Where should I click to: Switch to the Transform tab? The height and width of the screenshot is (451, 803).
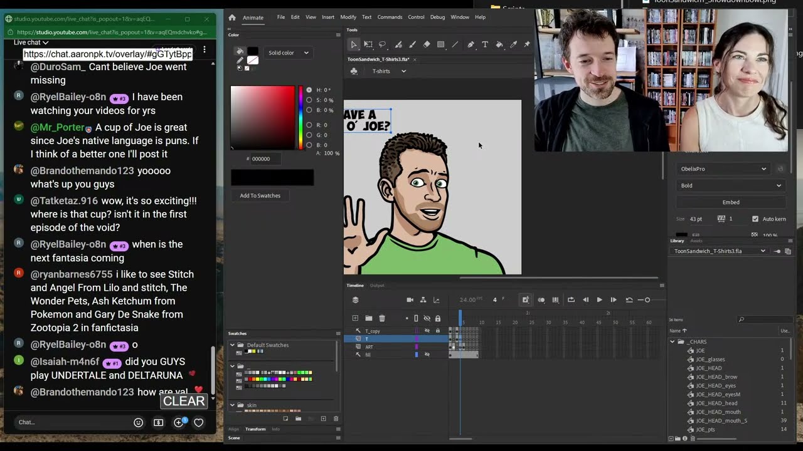tap(255, 429)
